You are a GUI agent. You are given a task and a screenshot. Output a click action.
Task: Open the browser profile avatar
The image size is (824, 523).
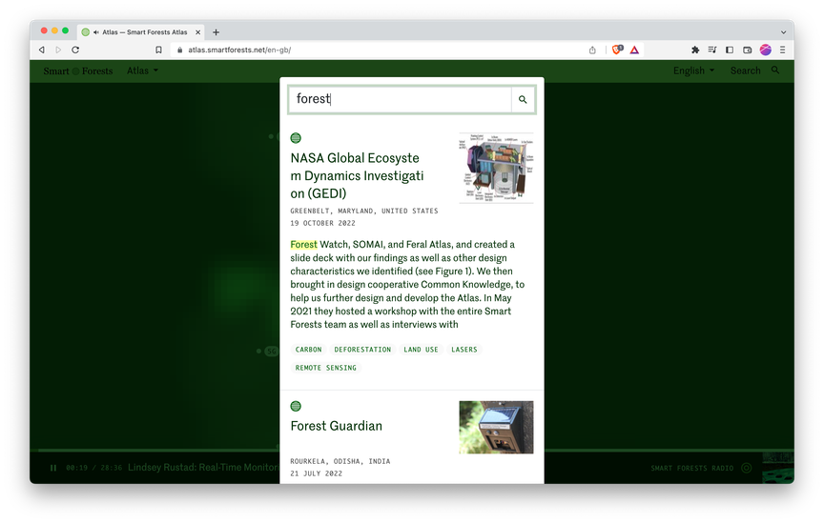[766, 50]
